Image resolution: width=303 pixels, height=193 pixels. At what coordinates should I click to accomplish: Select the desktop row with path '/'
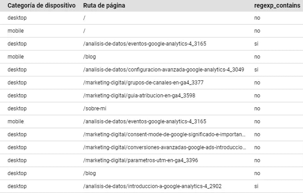coord(152,18)
